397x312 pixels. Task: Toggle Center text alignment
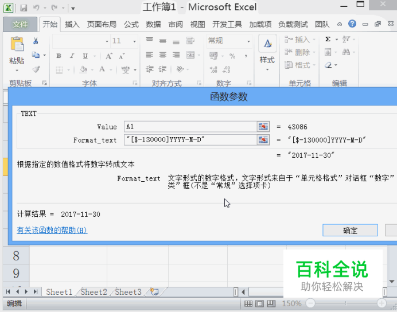pyautogui.click(x=163, y=54)
